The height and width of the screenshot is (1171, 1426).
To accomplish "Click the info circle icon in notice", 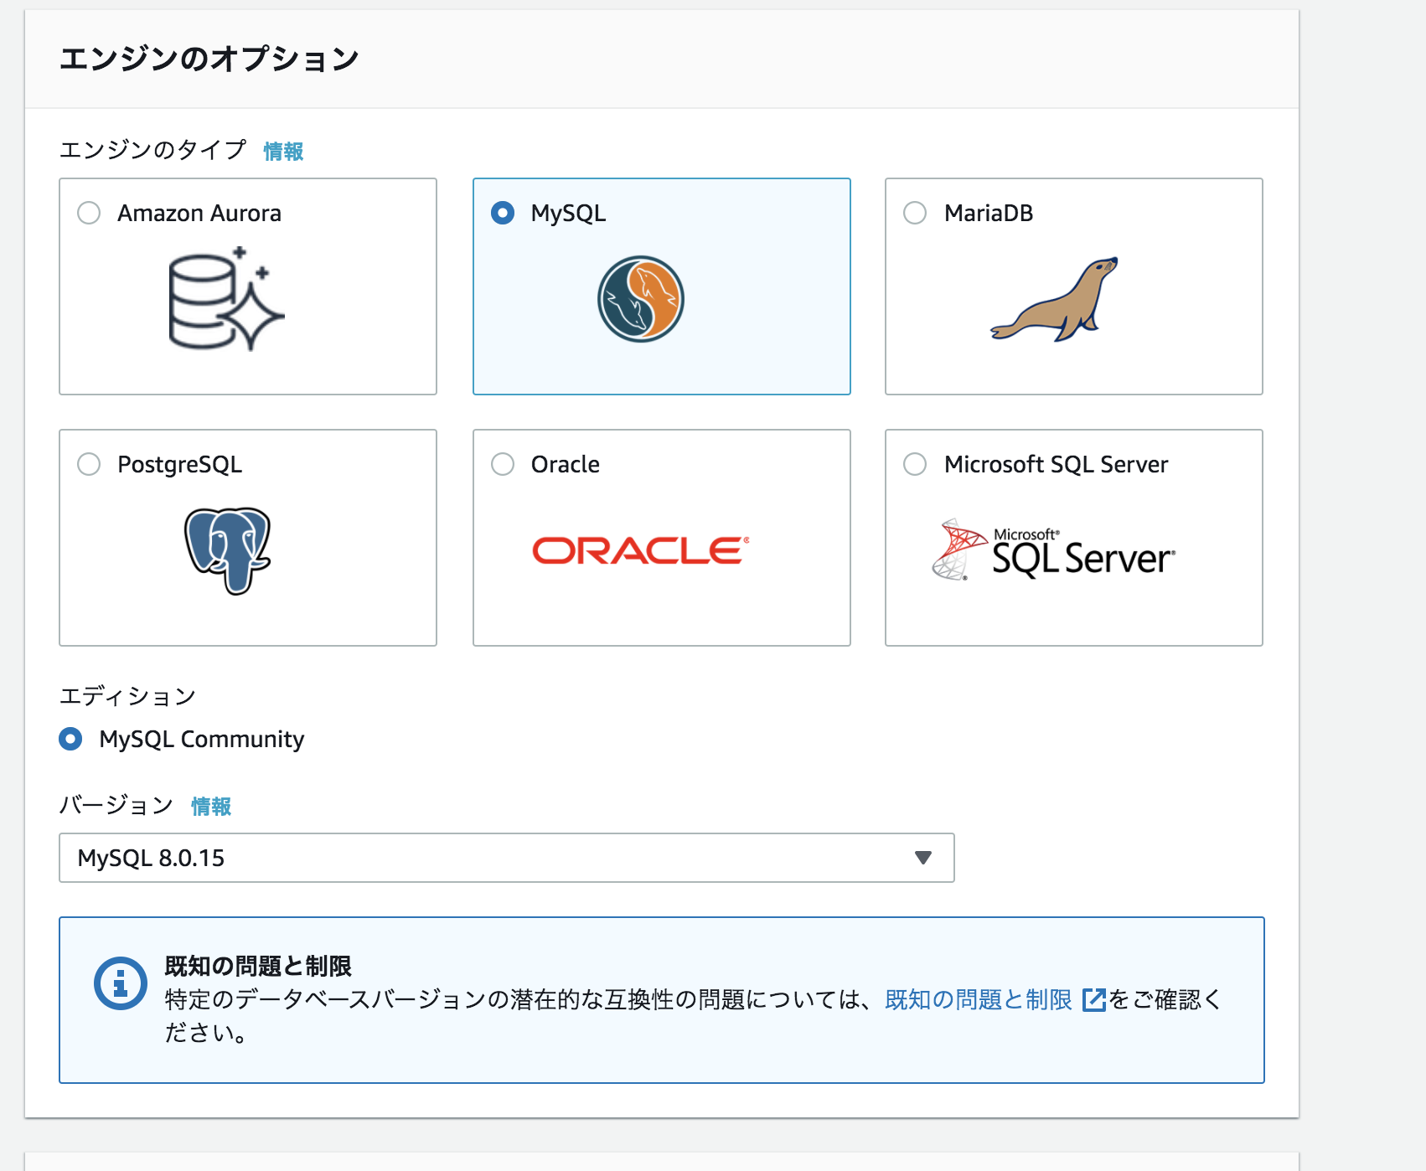I will tap(121, 983).
